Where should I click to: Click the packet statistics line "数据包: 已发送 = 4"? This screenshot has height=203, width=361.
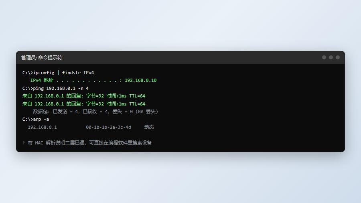pyautogui.click(x=95, y=112)
